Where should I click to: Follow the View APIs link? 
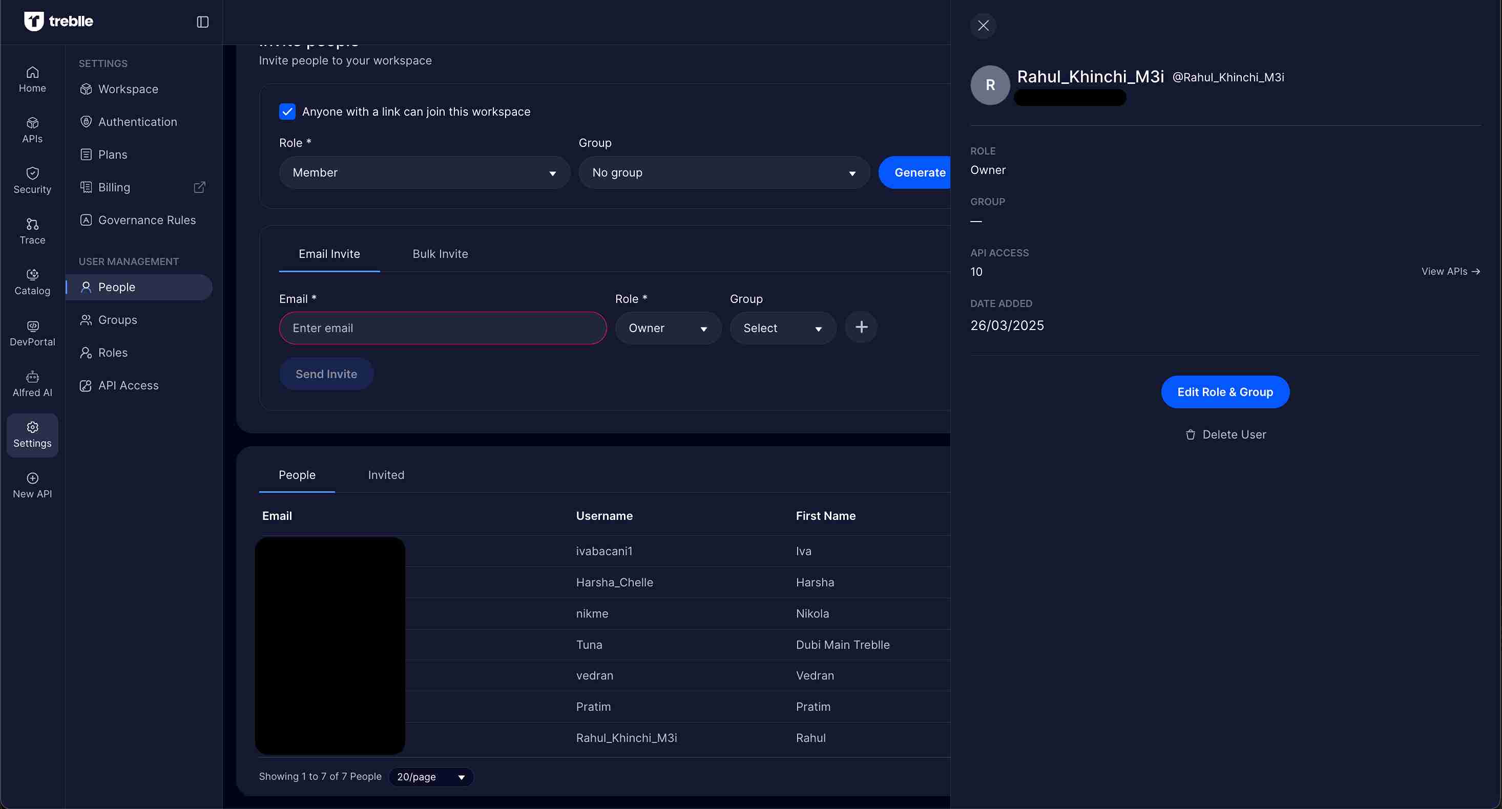[x=1450, y=271]
